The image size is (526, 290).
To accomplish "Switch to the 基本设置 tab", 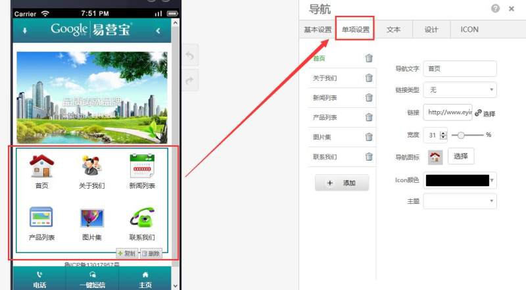I will 318,30.
